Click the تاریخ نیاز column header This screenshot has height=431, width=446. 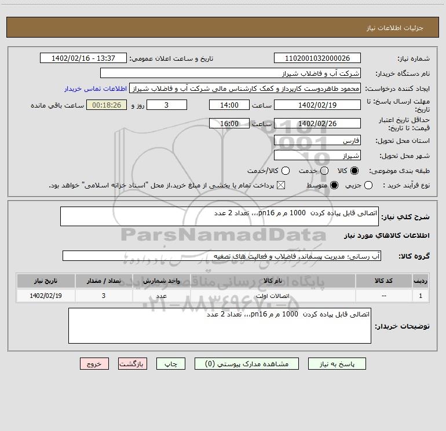[46, 281]
